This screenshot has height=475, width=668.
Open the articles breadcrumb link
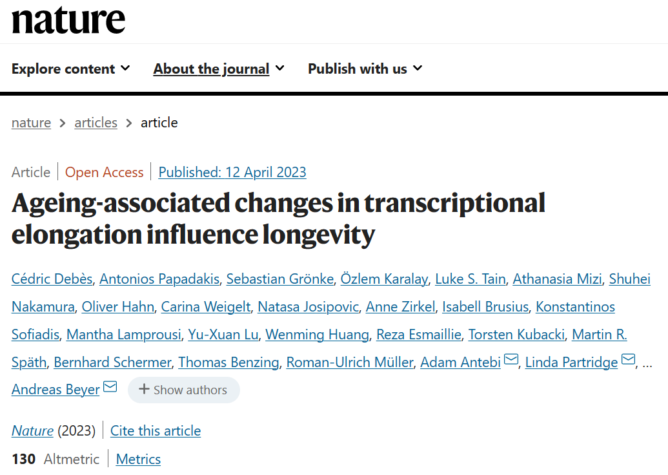click(96, 123)
